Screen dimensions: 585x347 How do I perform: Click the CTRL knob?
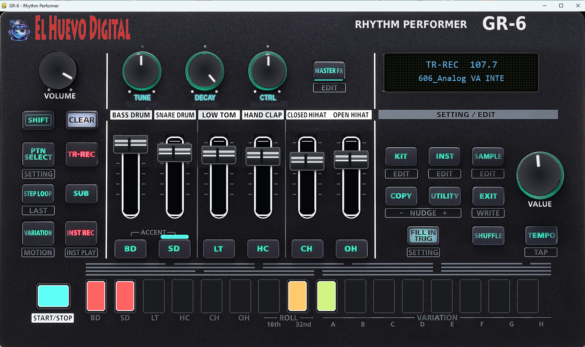click(268, 71)
